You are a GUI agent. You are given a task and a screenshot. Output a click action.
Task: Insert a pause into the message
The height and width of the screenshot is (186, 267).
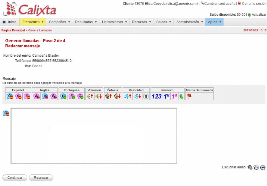click(x=146, y=96)
